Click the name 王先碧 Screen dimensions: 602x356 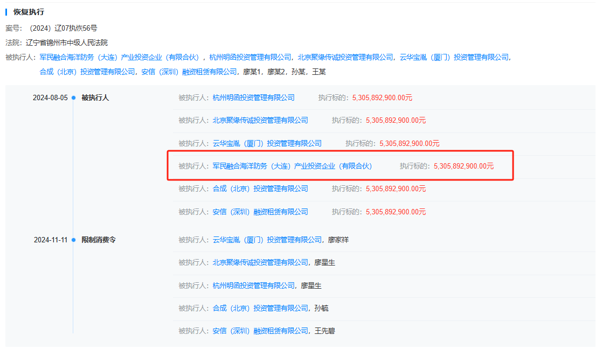pos(325,331)
